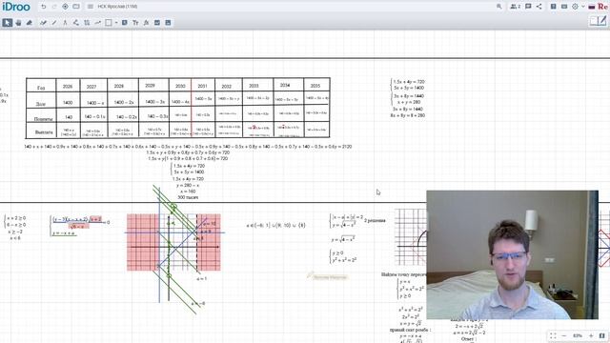The width and height of the screenshot is (610, 343).
Task: Click the board title in the header
Action: (117, 7)
